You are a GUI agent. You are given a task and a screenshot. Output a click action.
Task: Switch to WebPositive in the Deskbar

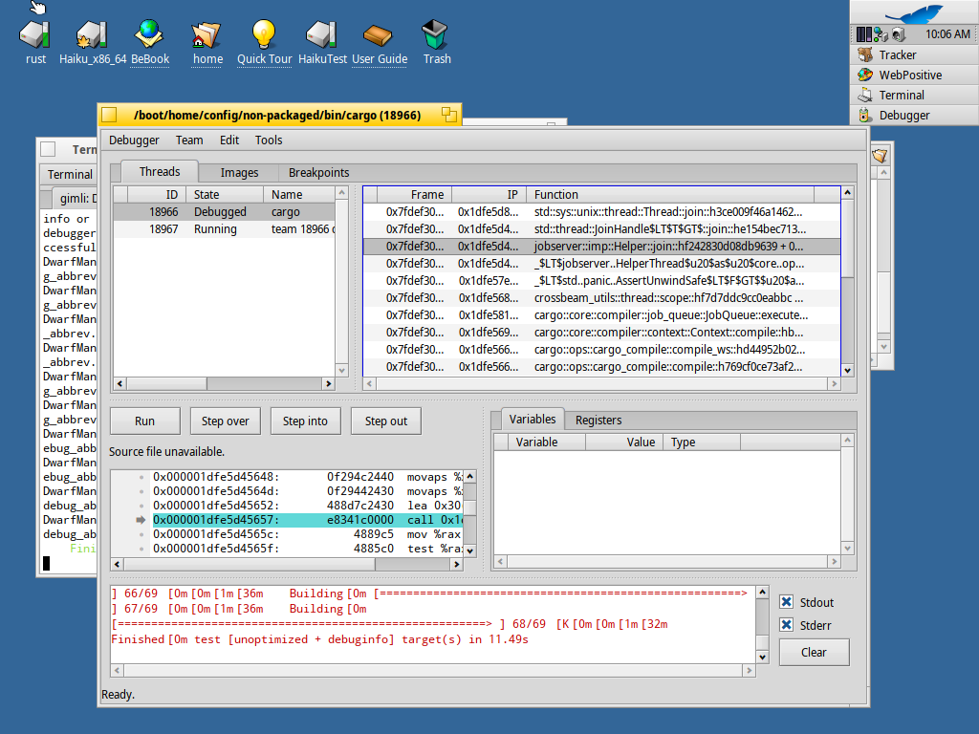(914, 75)
